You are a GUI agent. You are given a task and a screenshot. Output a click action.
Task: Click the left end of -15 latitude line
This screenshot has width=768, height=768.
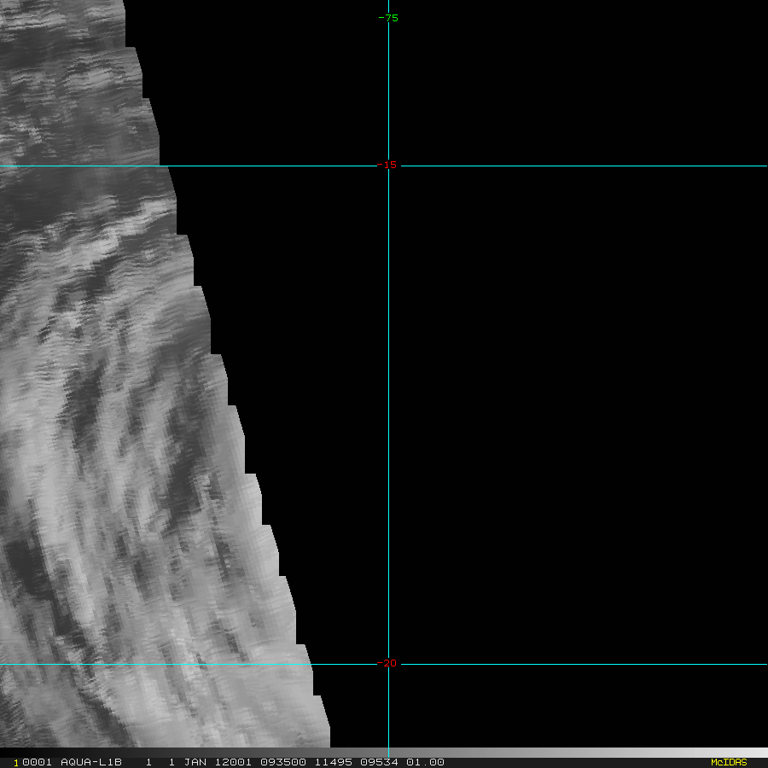click(x=3, y=166)
